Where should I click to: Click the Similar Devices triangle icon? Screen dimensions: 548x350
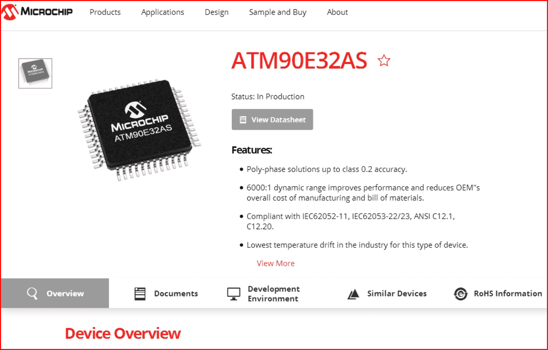[x=353, y=294]
